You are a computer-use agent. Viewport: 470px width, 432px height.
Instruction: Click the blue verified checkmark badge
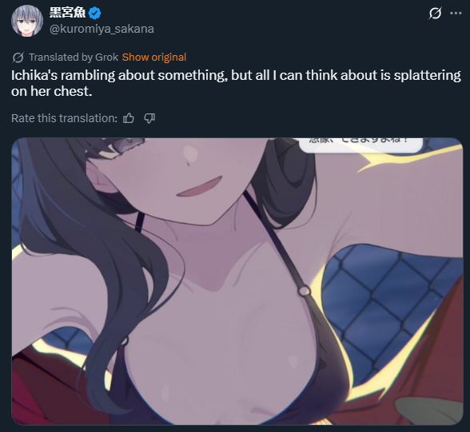95,13
